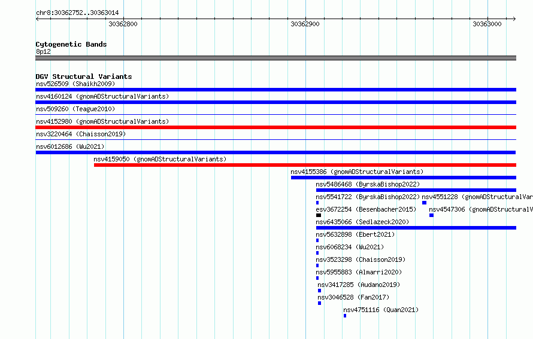Screen dimensions: 533x339
Task: Click the Cytogenetic Bands track title
Action: pyautogui.click(x=71, y=44)
